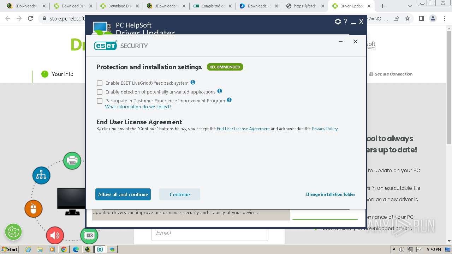Launch Internet Explorer from taskbar
Image resolution: width=452 pixels, height=254 pixels.
point(28,249)
